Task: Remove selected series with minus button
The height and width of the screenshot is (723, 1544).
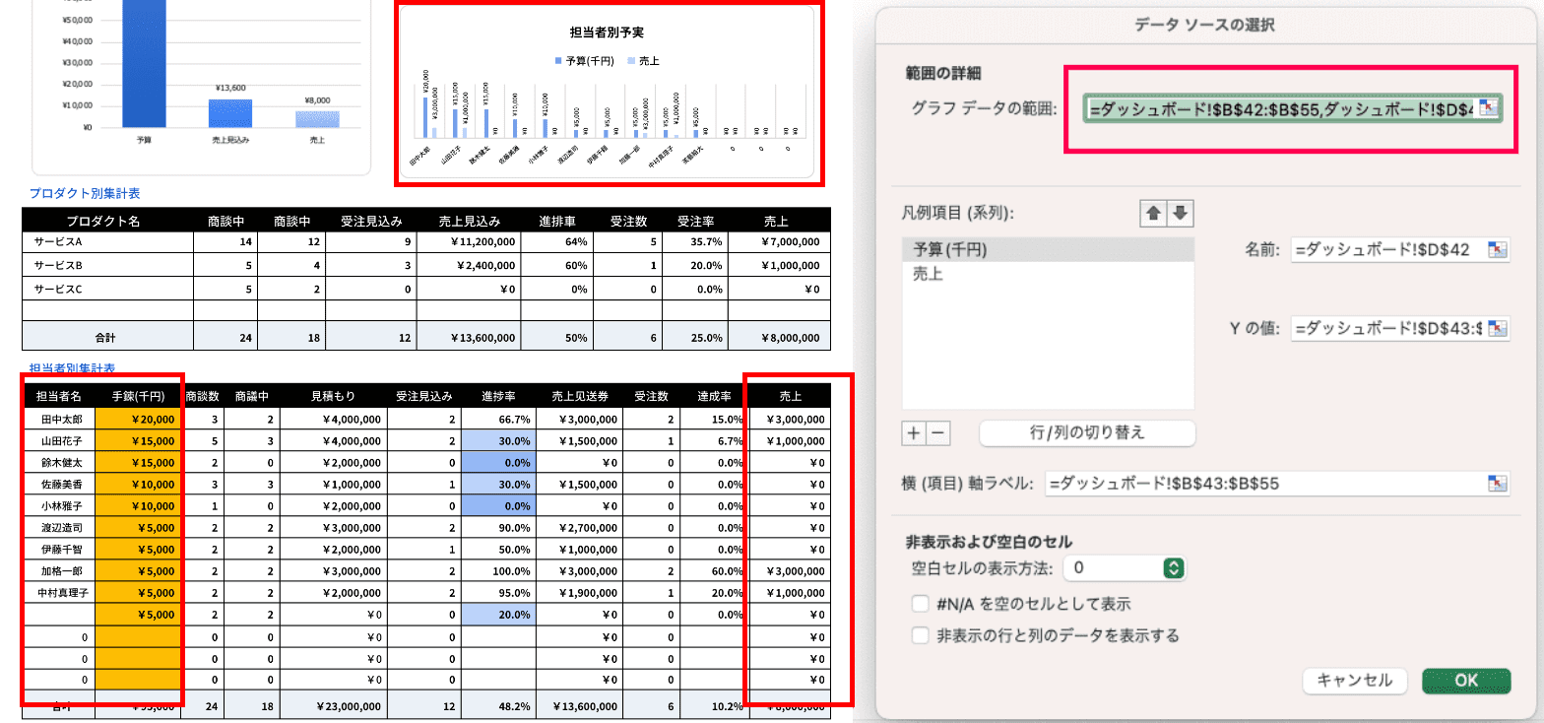Action: [937, 432]
